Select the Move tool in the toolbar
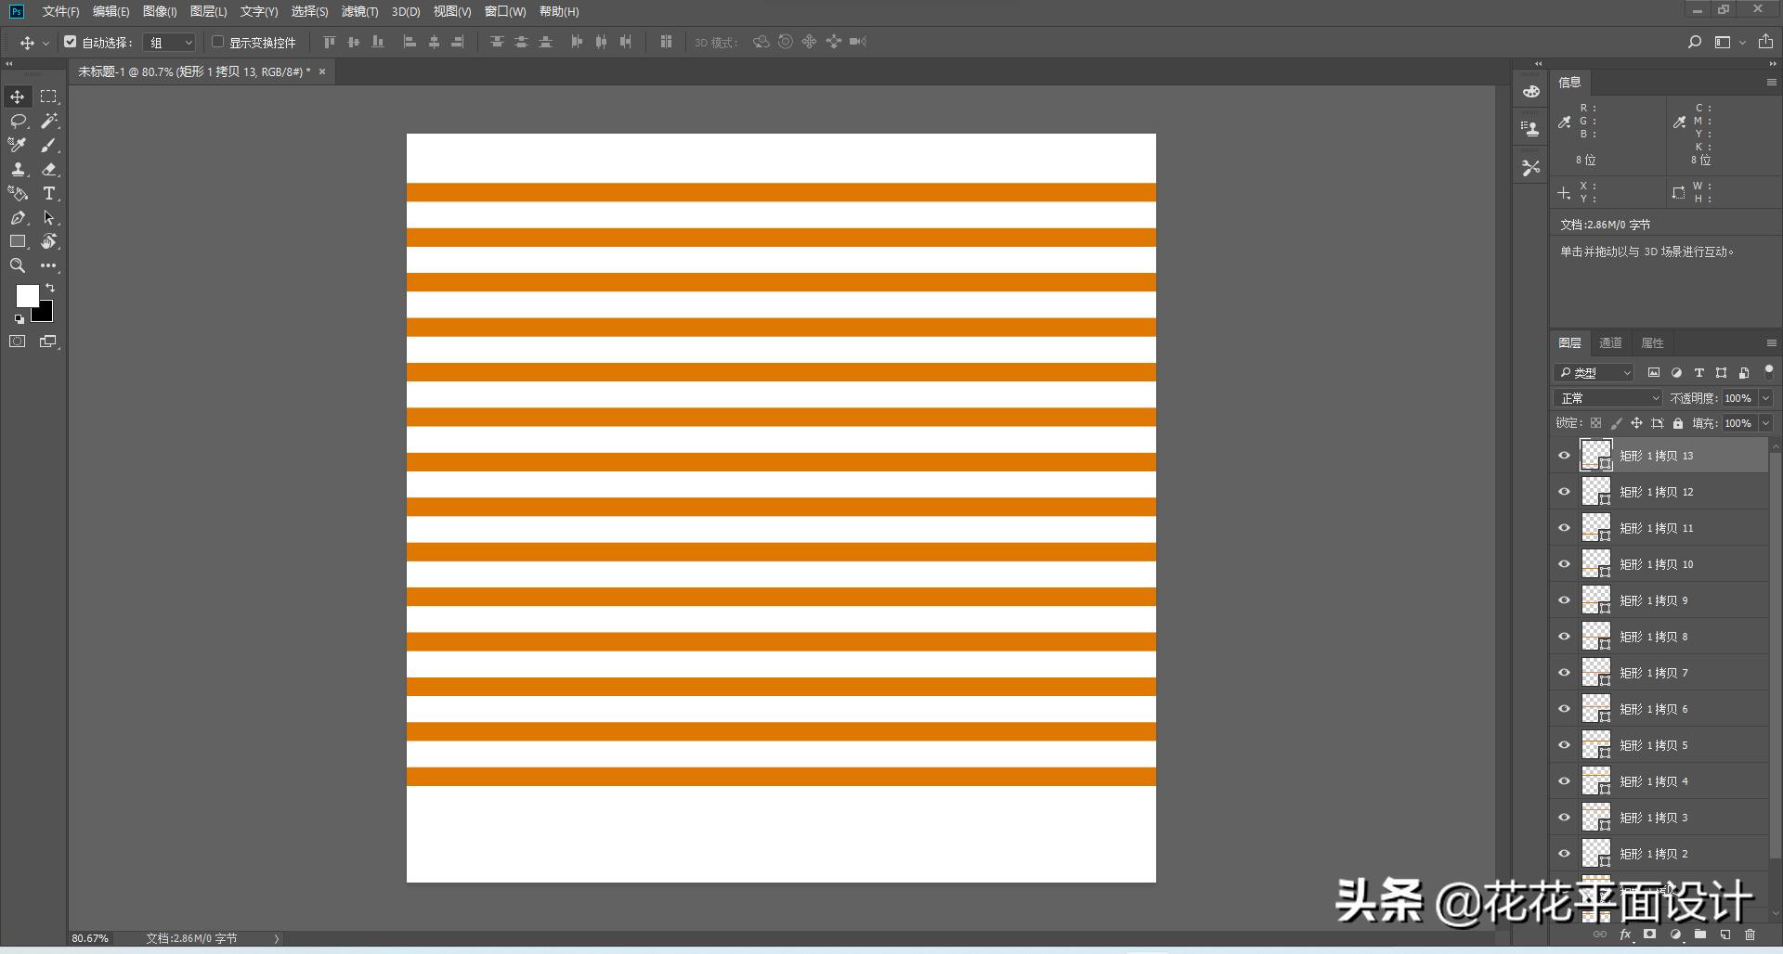 pyautogui.click(x=17, y=97)
